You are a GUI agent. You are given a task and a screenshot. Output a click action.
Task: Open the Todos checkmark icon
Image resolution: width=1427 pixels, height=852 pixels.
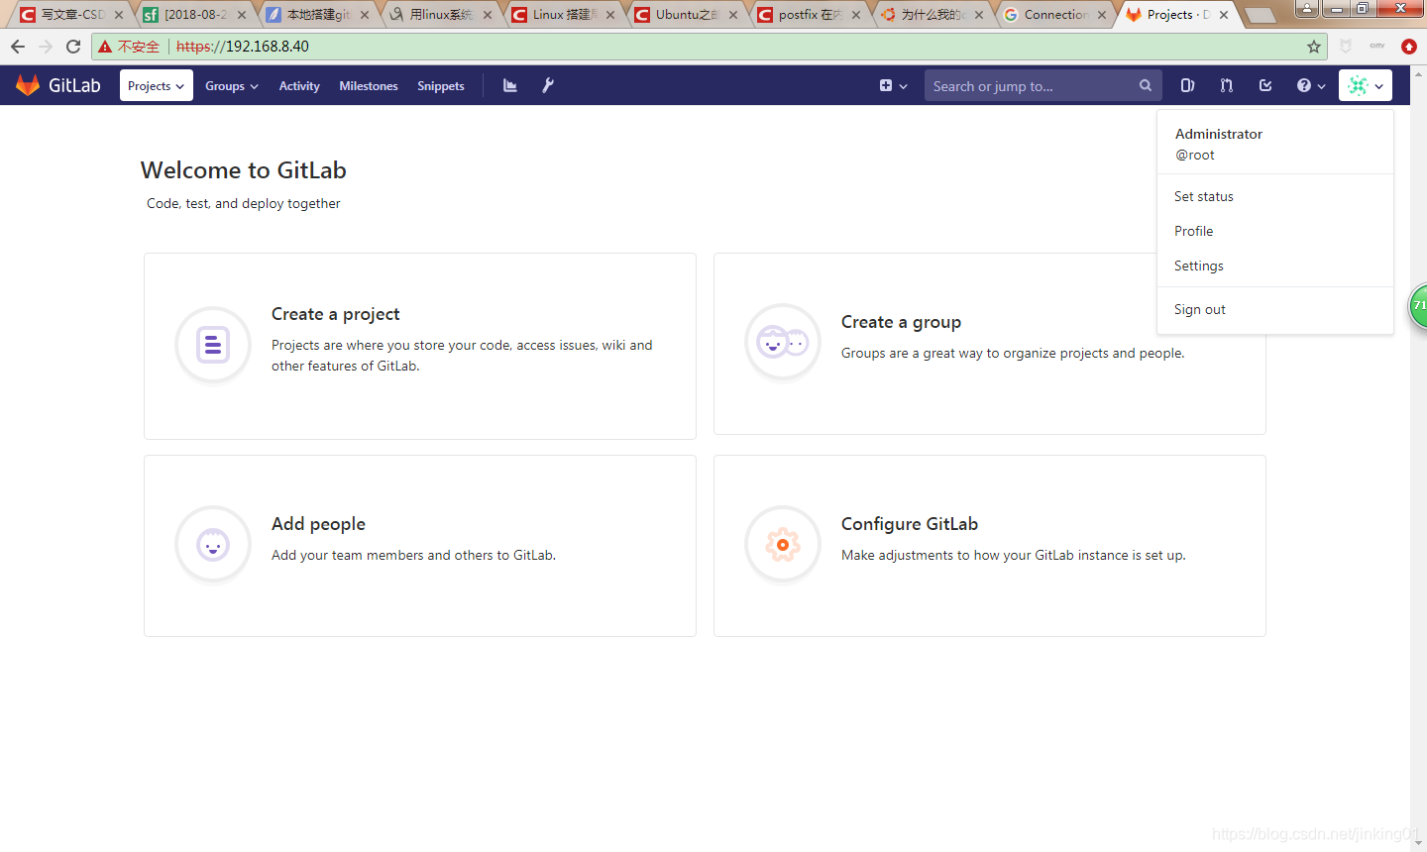tap(1265, 86)
